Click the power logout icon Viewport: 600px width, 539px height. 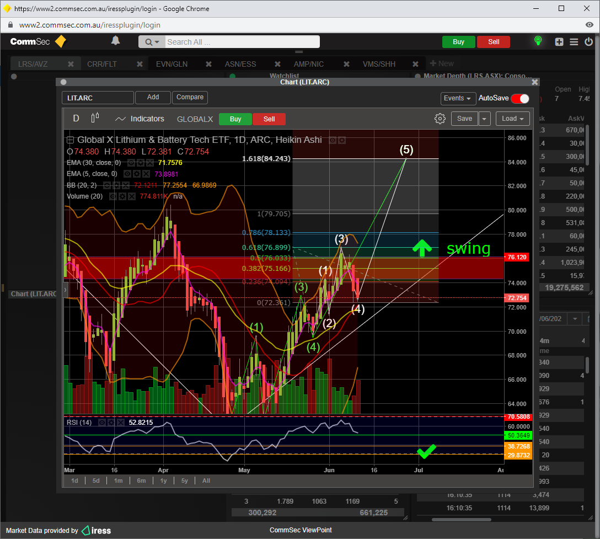pos(588,42)
